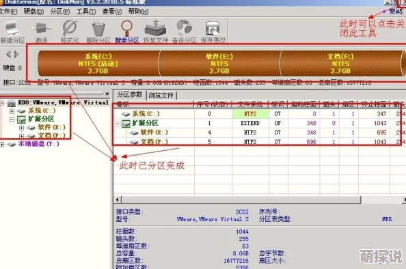Click the partition table horizontal scrollbar thumb
Image resolution: width=406 pixels, height=269 pixels.
click(x=241, y=199)
